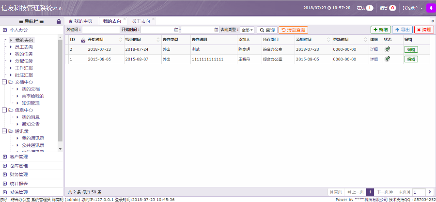436x202 pixels.
Task: Click 编辑 button in row ID 1
Action: (411, 59)
